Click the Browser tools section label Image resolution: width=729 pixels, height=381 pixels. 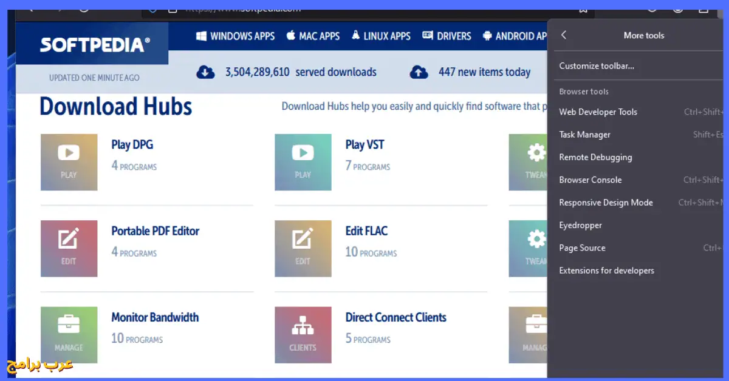pyautogui.click(x=584, y=92)
